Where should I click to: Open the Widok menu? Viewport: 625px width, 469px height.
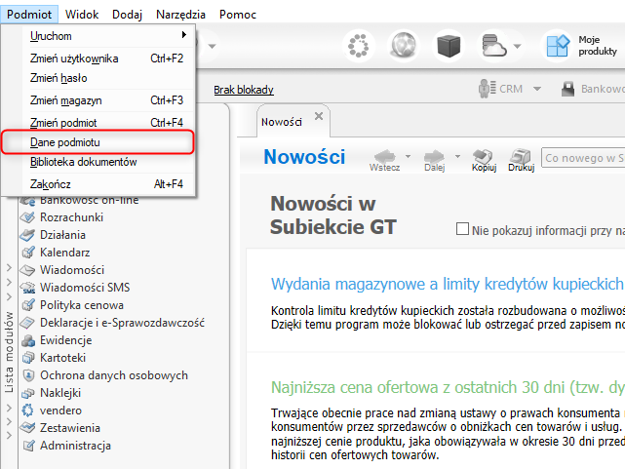point(82,15)
